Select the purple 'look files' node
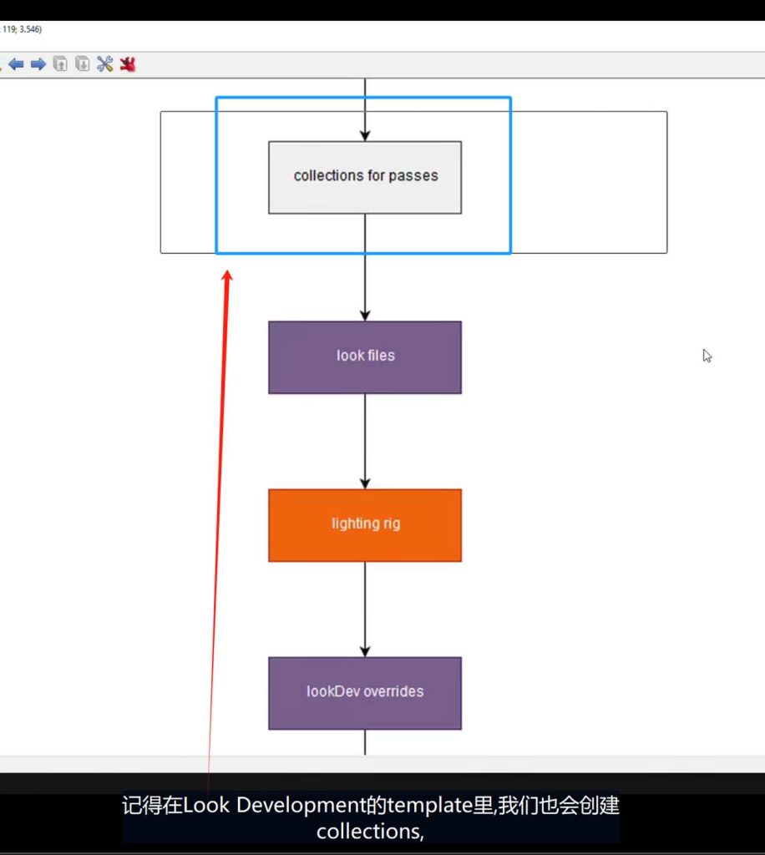Image resolution: width=765 pixels, height=855 pixels. tap(365, 357)
